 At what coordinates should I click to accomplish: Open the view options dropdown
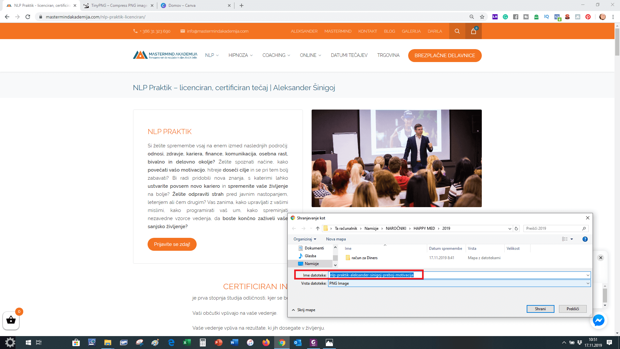pyautogui.click(x=572, y=239)
